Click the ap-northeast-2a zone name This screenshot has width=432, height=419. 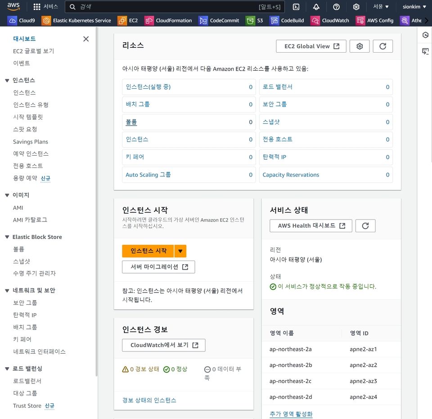pyautogui.click(x=290, y=349)
